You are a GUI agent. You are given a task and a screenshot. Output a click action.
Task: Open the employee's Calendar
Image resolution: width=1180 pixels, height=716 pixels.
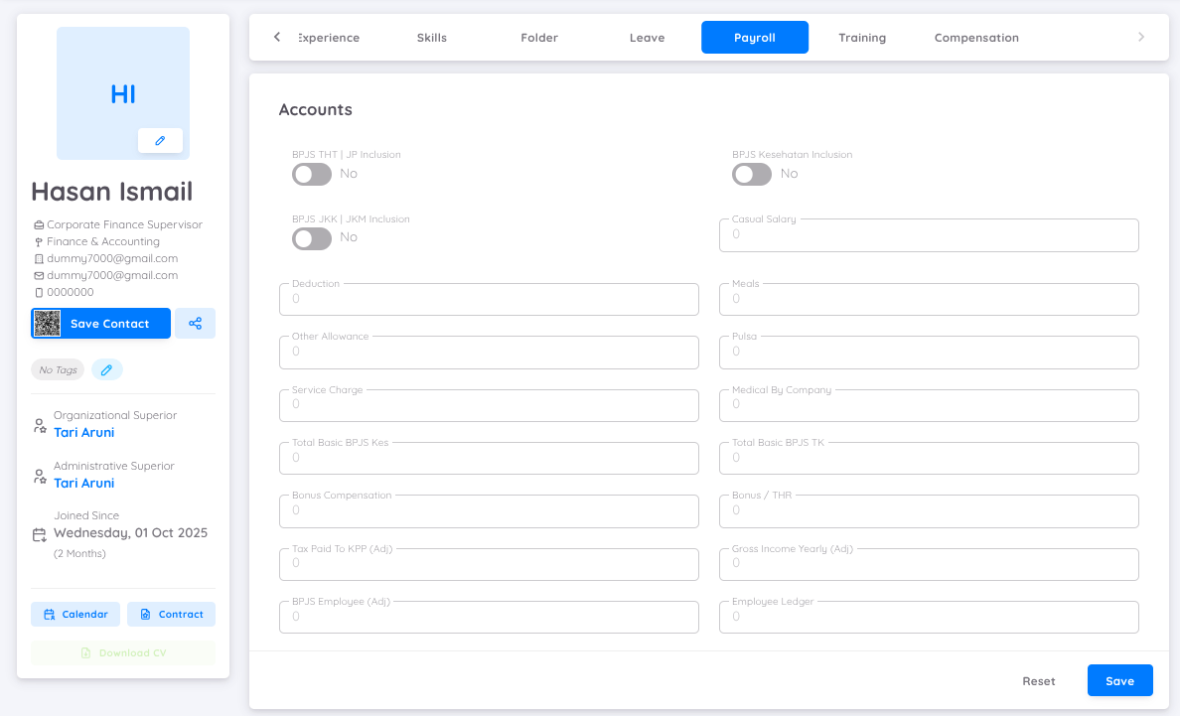coord(75,614)
